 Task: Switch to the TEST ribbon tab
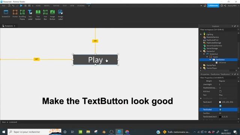64,6
